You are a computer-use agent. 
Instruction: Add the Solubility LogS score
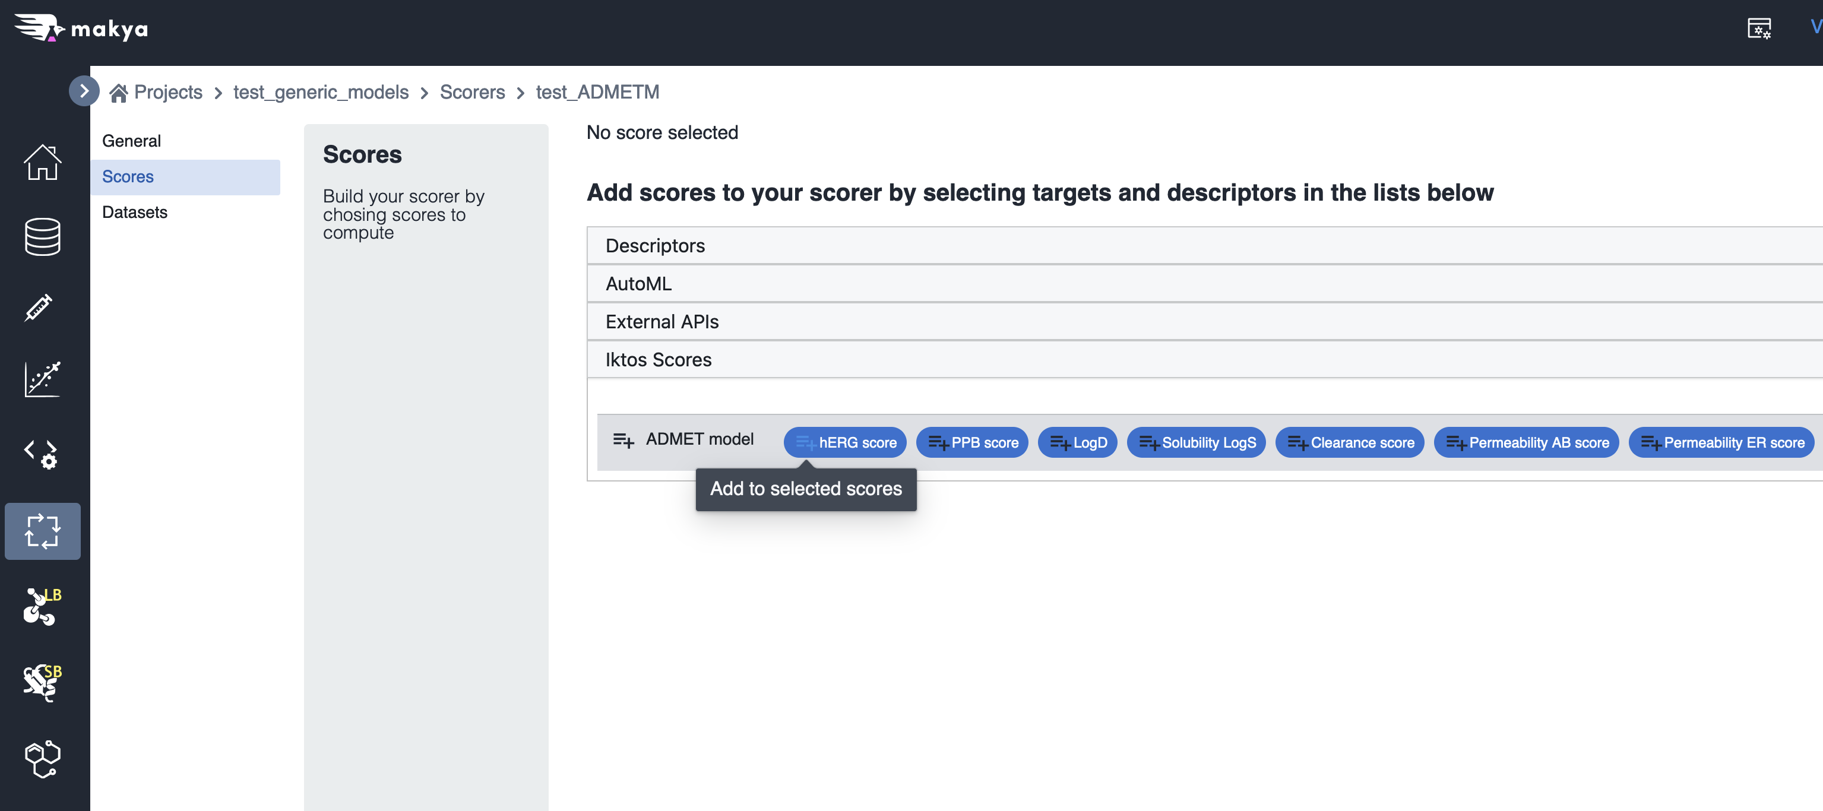[1196, 442]
